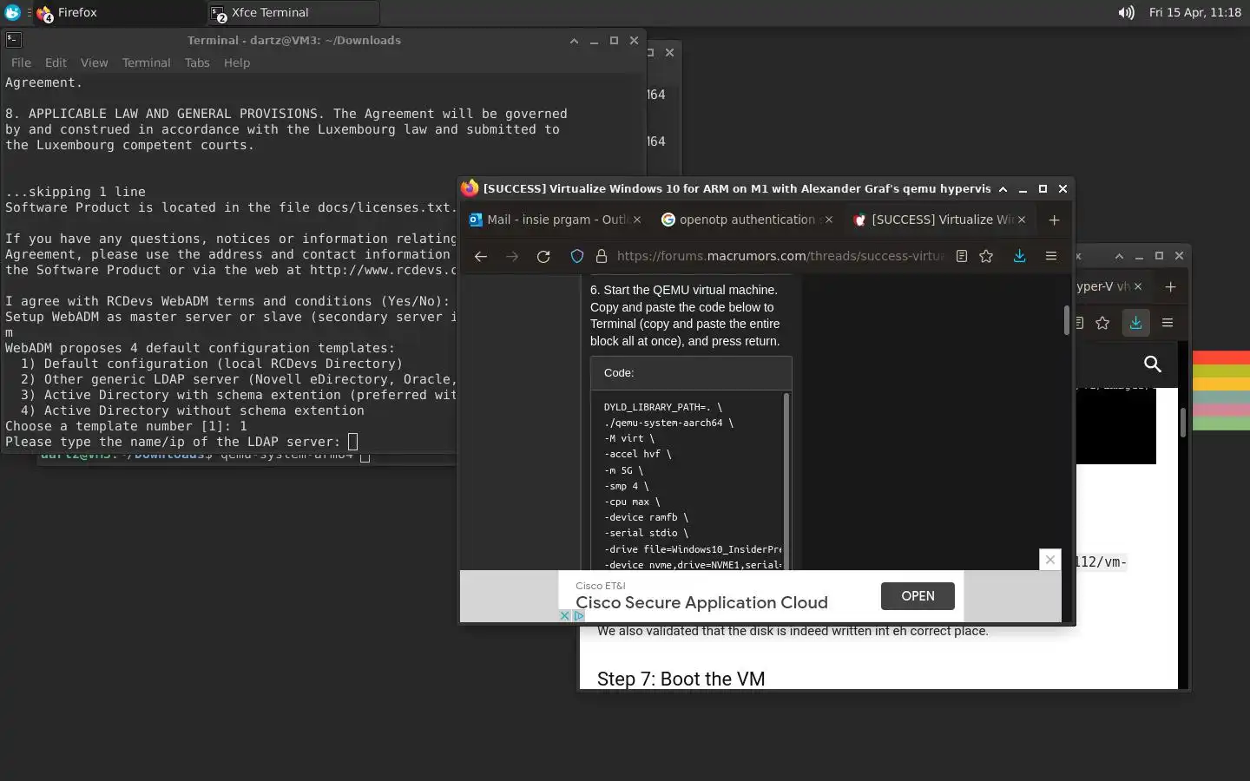Click the rear Firefox page scrollbar

pos(1182,423)
